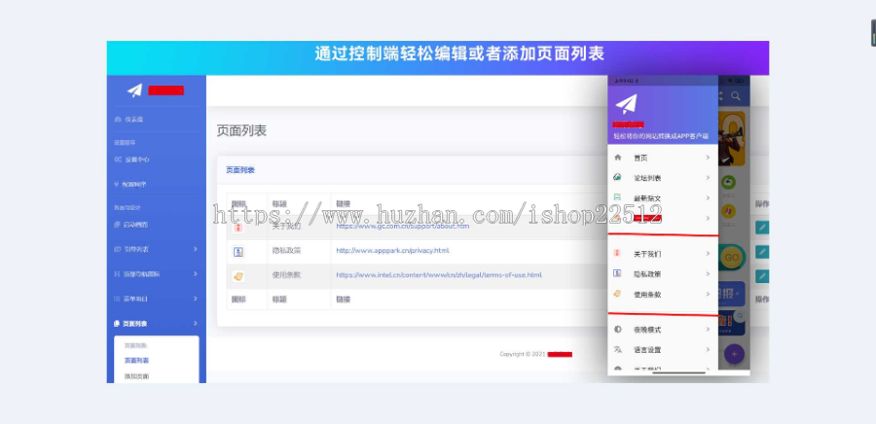Viewport: 876px width, 424px height.
Task: Open 最新贴文 chevron in the phone drawer
Action: 708,198
